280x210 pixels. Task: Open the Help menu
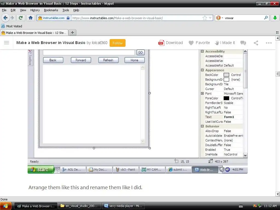point(76,10)
